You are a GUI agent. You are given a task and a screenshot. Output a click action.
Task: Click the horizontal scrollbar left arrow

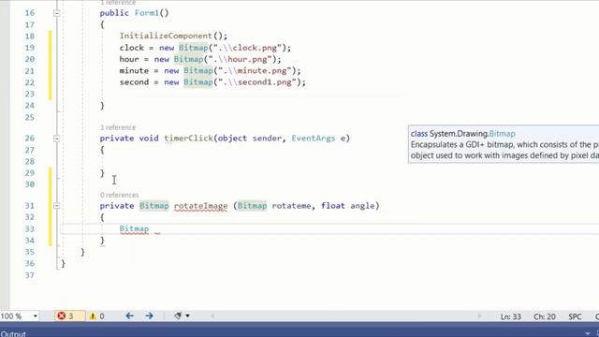(212, 316)
